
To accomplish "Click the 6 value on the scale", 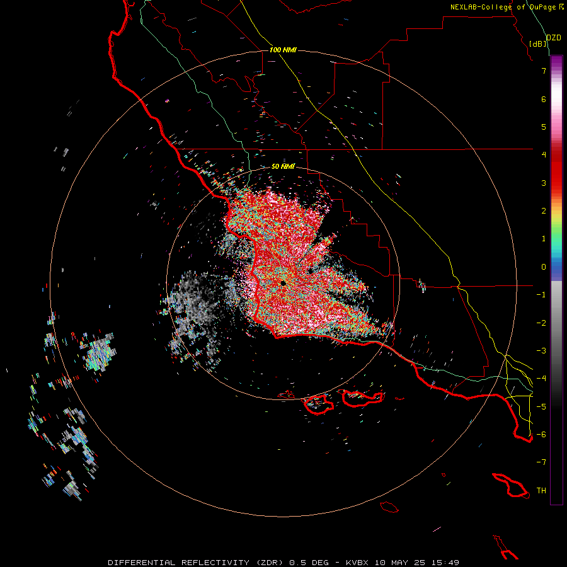I will (x=544, y=99).
